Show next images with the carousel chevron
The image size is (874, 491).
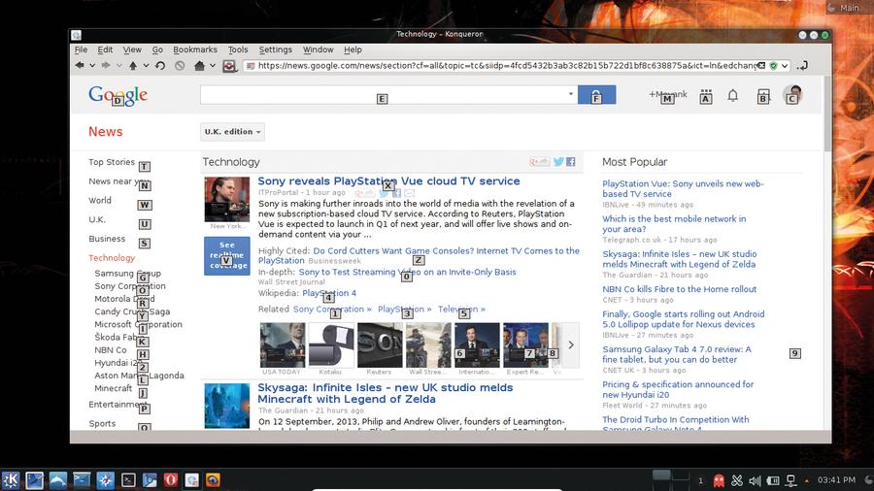tap(571, 345)
